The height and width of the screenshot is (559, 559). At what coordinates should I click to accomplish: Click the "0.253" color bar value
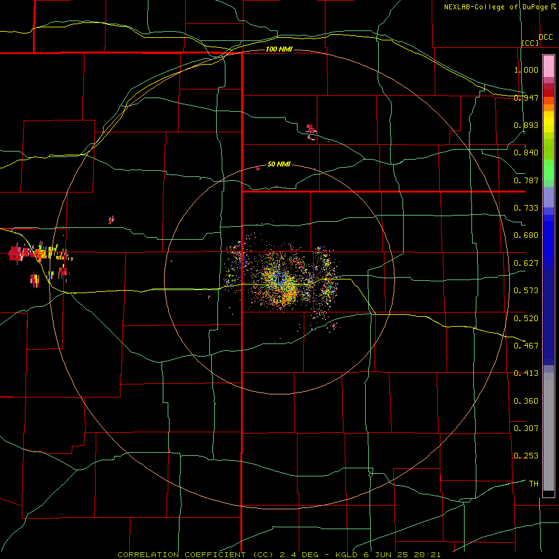tap(526, 456)
